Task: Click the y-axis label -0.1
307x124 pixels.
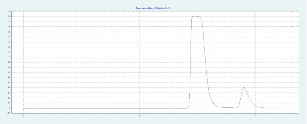Action: pos(9,113)
